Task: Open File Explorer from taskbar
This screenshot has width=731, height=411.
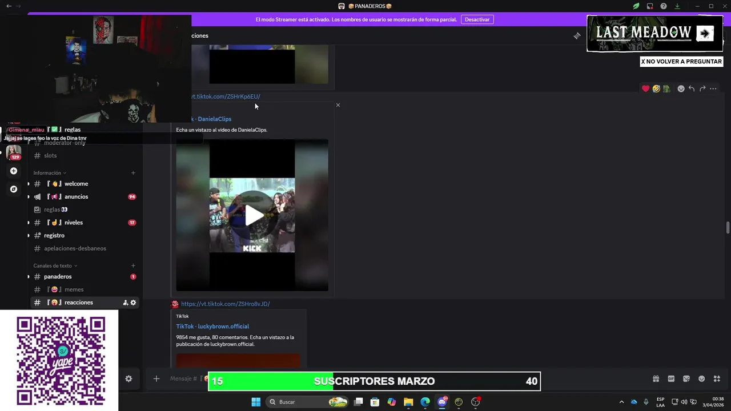Action: click(408, 402)
